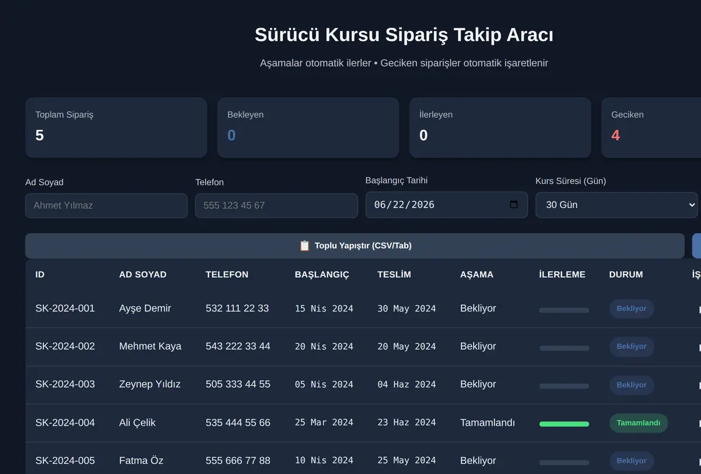
Task: Click the Bekleyen stat card
Action: (x=308, y=127)
